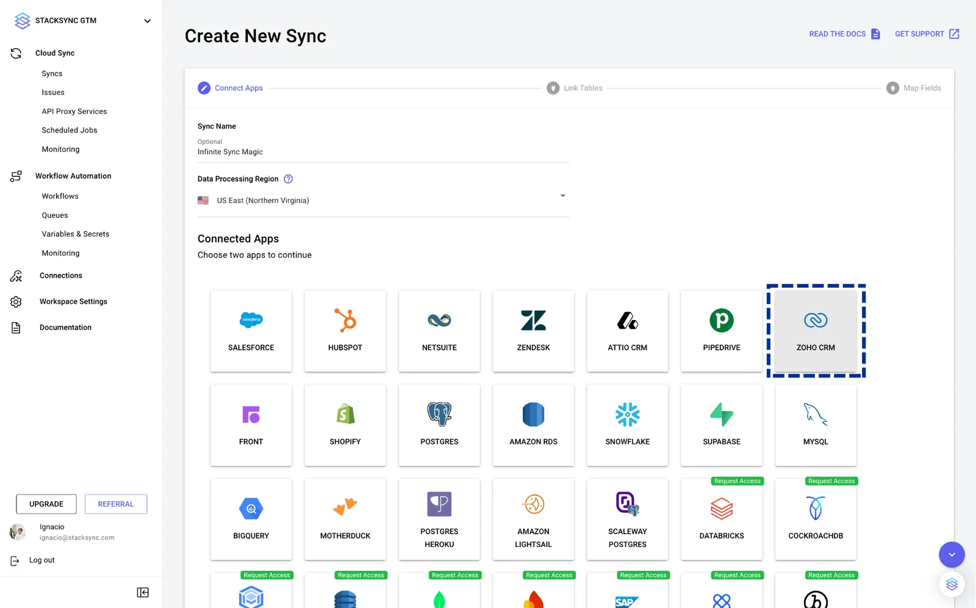Click the Databricks app card

[722, 519]
